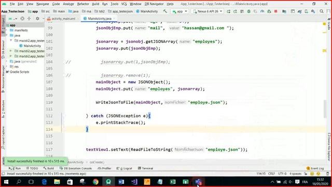Image resolution: width=332 pixels, height=187 pixels.
Task: Expand the res folder
Action: (7, 66)
